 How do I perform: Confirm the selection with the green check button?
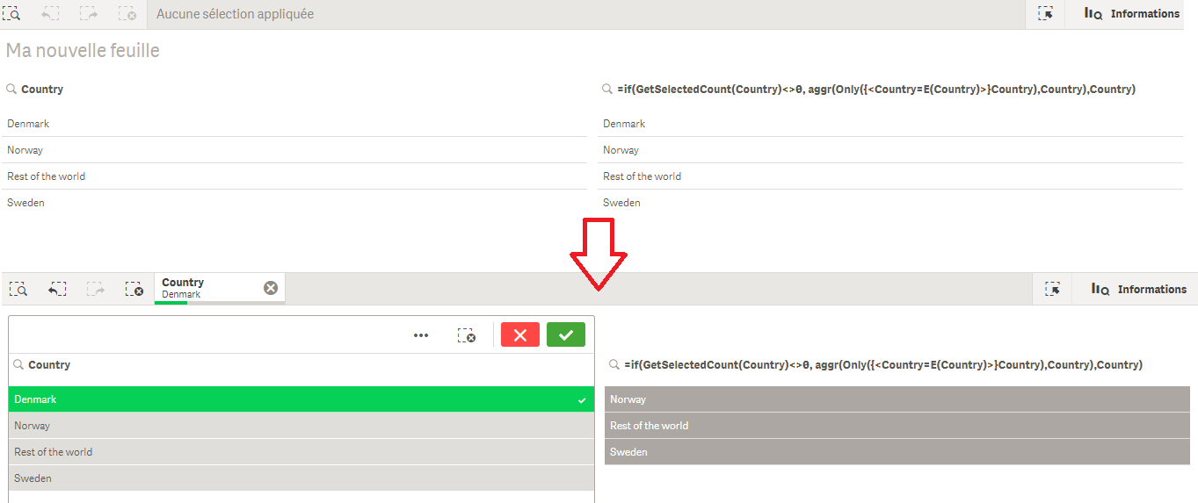click(566, 334)
